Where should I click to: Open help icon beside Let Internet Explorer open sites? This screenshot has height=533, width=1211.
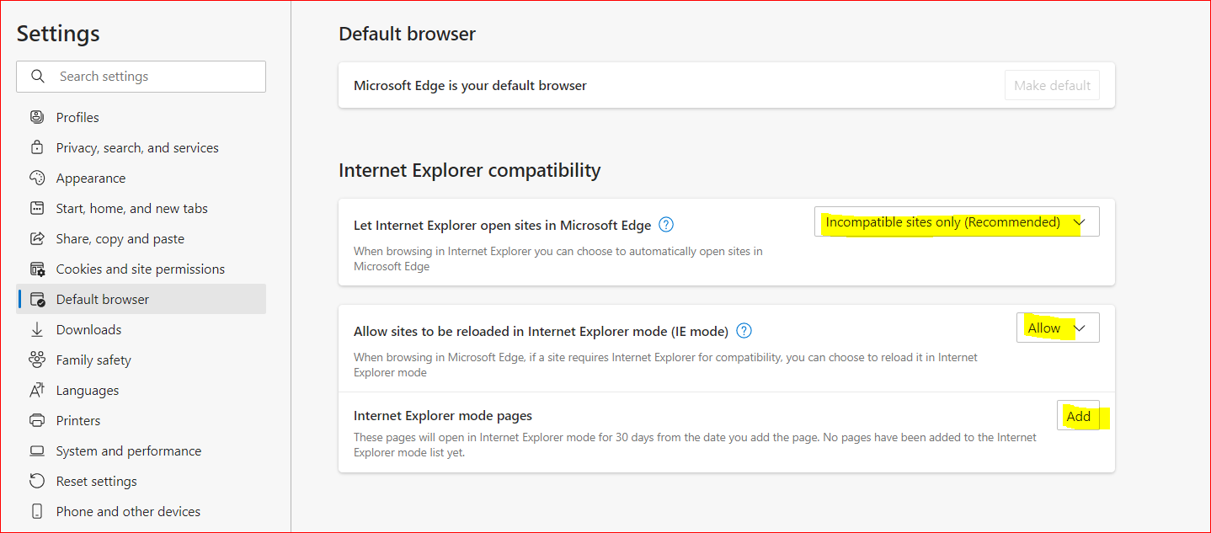pos(666,225)
